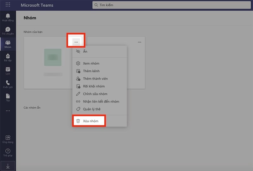Open Cuộc gọi calls
This screenshot has height=171, width=253.
(8, 85)
